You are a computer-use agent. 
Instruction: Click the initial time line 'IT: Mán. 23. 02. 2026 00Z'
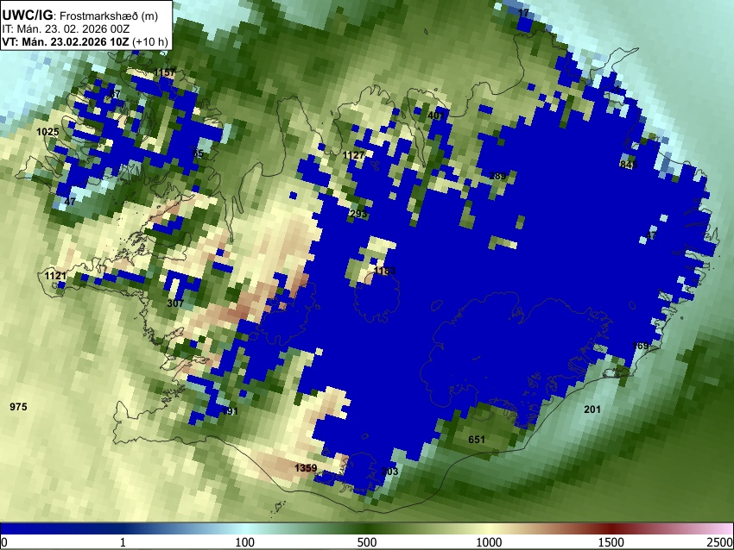pos(66,29)
